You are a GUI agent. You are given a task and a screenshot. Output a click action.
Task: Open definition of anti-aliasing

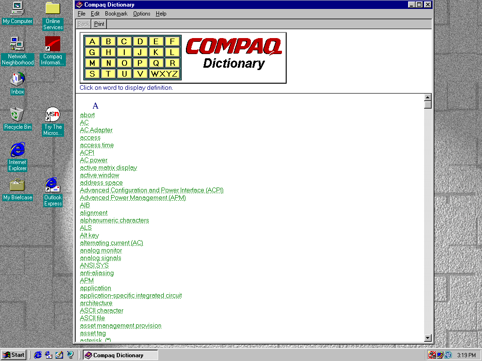click(x=97, y=273)
